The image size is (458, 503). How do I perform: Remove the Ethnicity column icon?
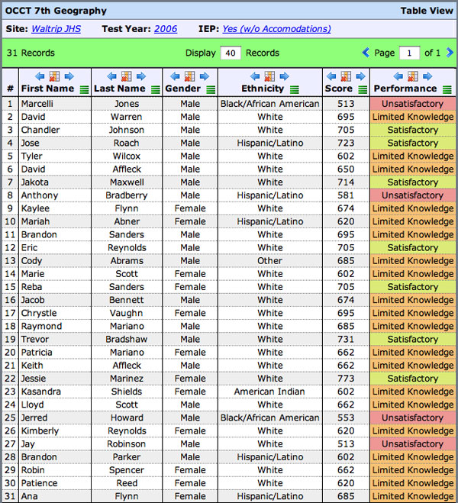[x=269, y=76]
